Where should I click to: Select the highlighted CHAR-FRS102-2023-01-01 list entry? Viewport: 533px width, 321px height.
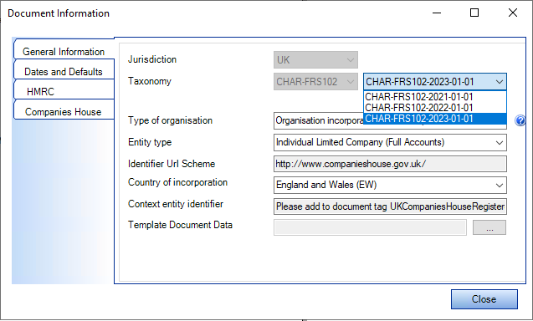[x=435, y=119]
